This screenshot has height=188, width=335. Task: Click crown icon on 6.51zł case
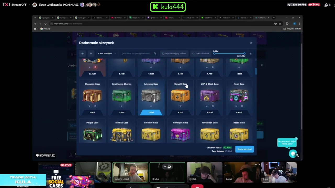151,67
